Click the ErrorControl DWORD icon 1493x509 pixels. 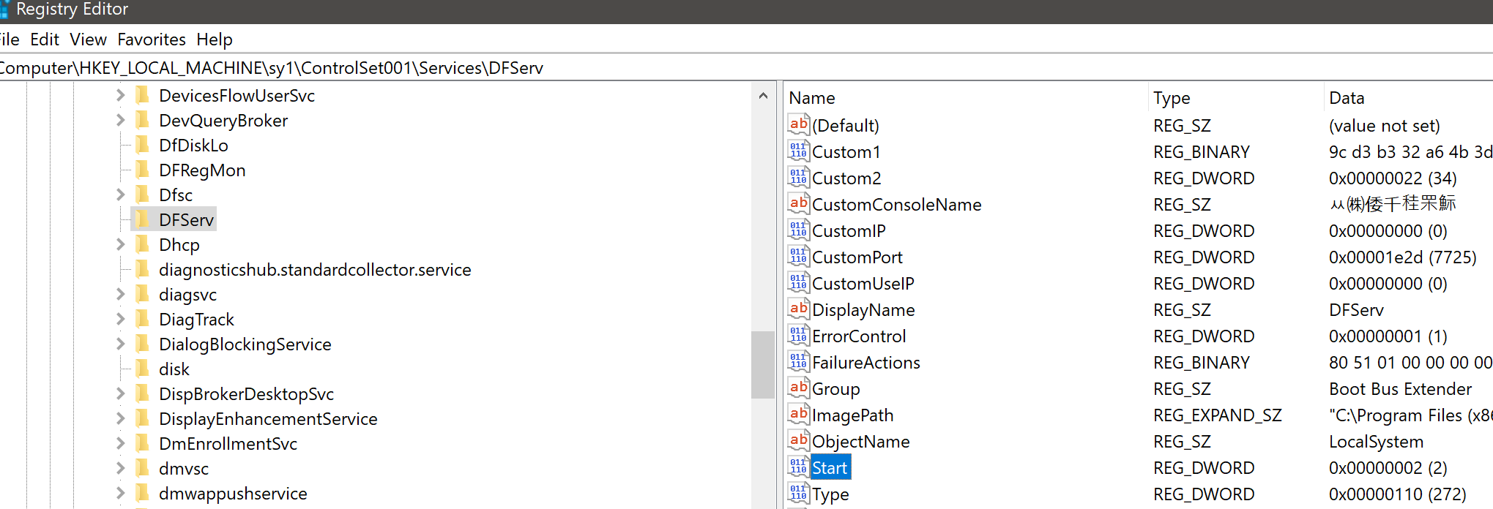(798, 335)
